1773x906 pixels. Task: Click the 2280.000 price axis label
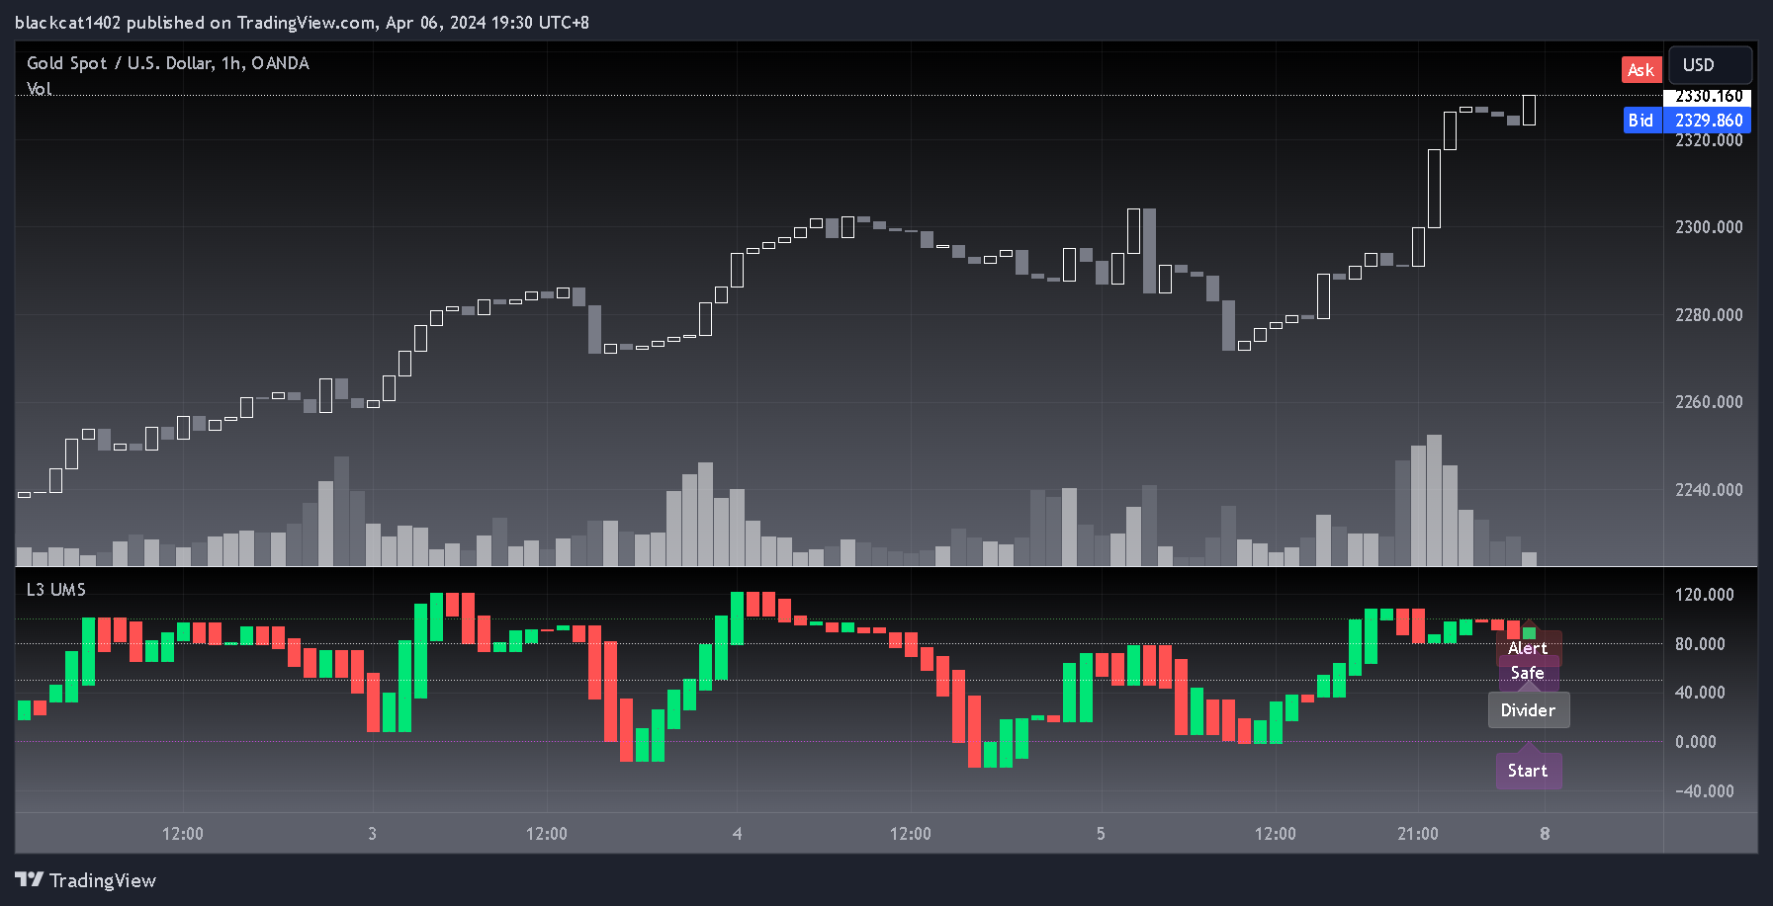1709,315
